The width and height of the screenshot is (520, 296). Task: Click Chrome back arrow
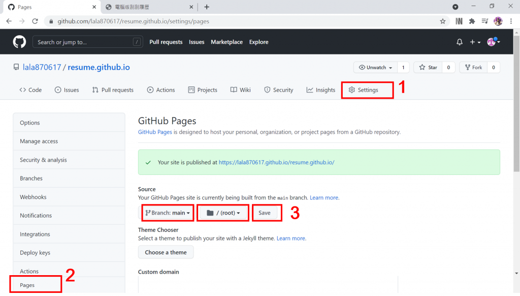click(9, 21)
